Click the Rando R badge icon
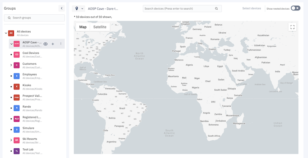Screen dimensions: 308x158 coord(16,108)
